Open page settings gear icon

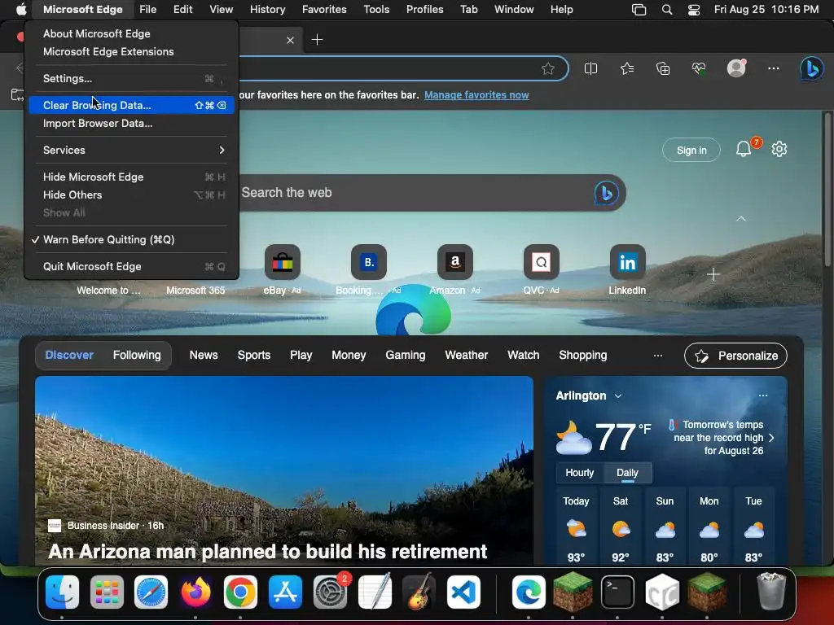(x=779, y=150)
